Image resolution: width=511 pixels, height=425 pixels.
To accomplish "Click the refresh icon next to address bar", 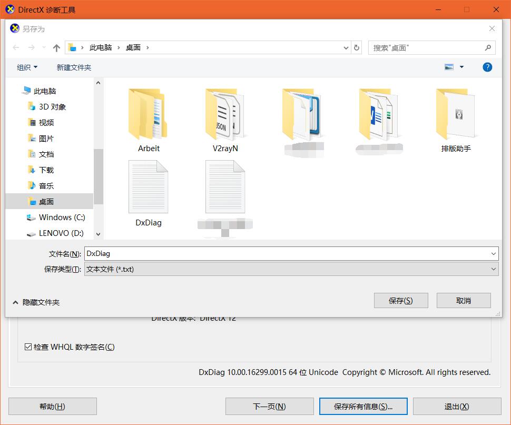I will [357, 47].
